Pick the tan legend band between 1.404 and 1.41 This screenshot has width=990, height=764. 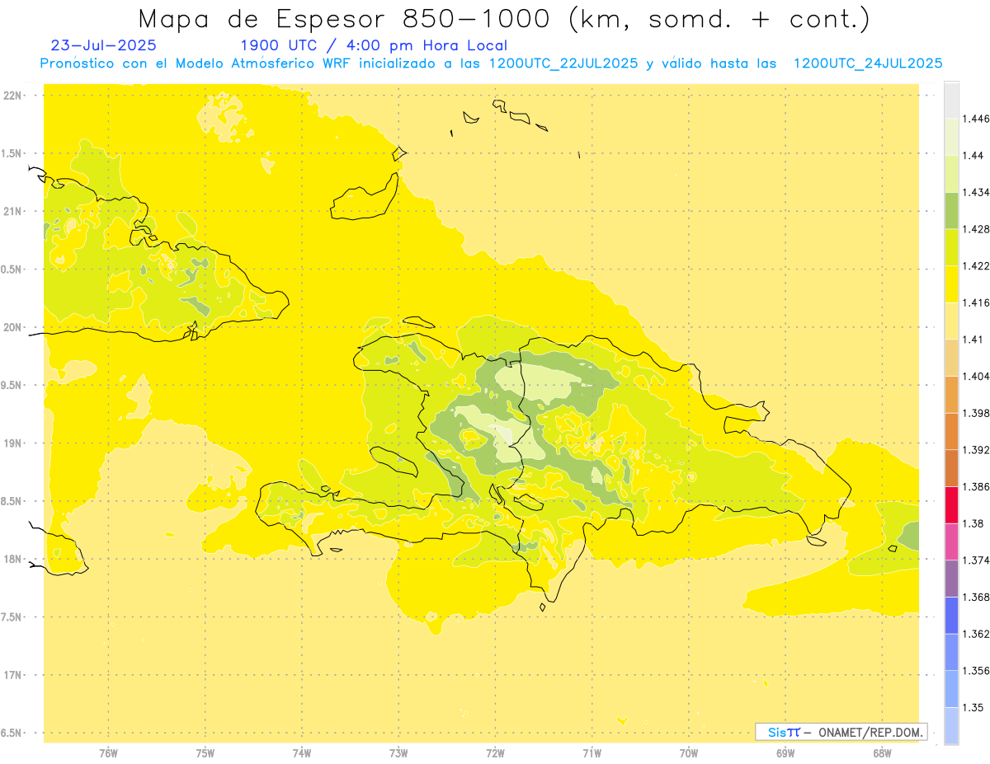951,358
